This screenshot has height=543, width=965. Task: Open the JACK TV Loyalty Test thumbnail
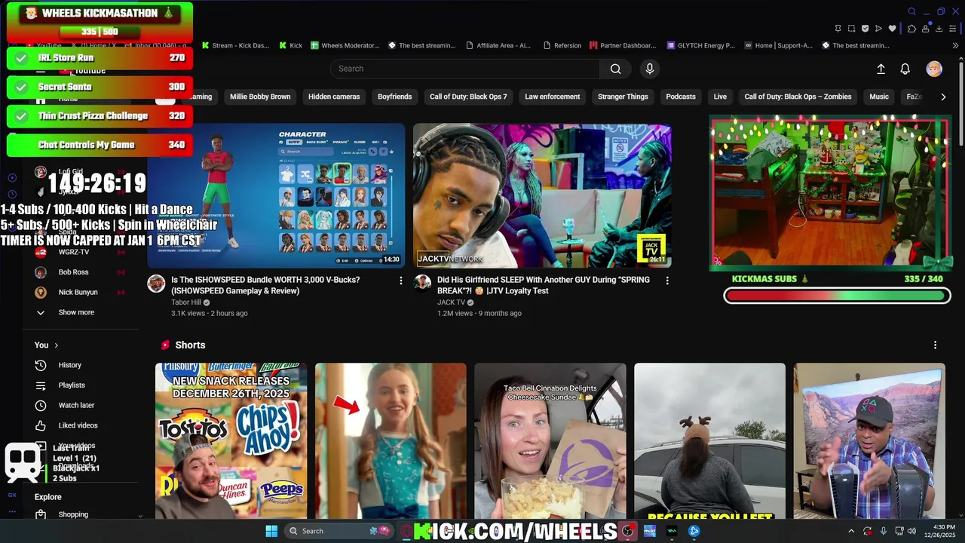[x=542, y=195]
